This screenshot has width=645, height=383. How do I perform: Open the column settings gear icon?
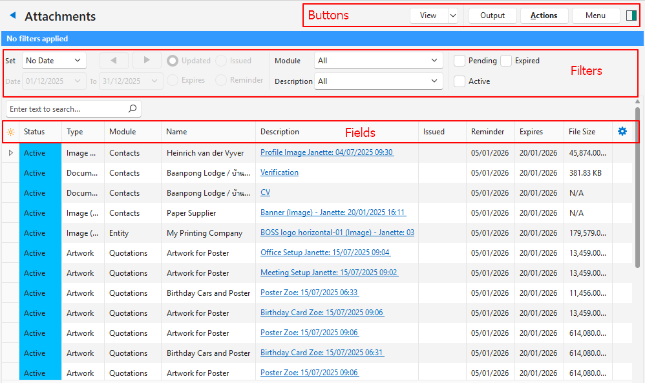point(622,131)
